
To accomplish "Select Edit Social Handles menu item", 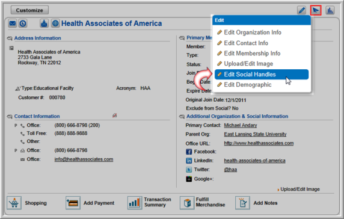I will (x=262, y=75).
